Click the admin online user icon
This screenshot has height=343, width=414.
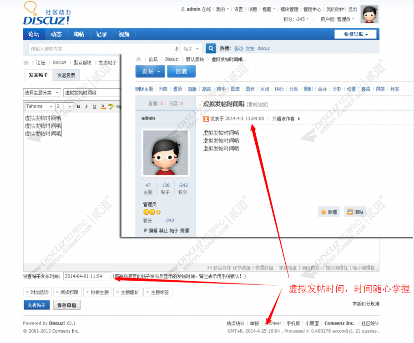click(183, 9)
